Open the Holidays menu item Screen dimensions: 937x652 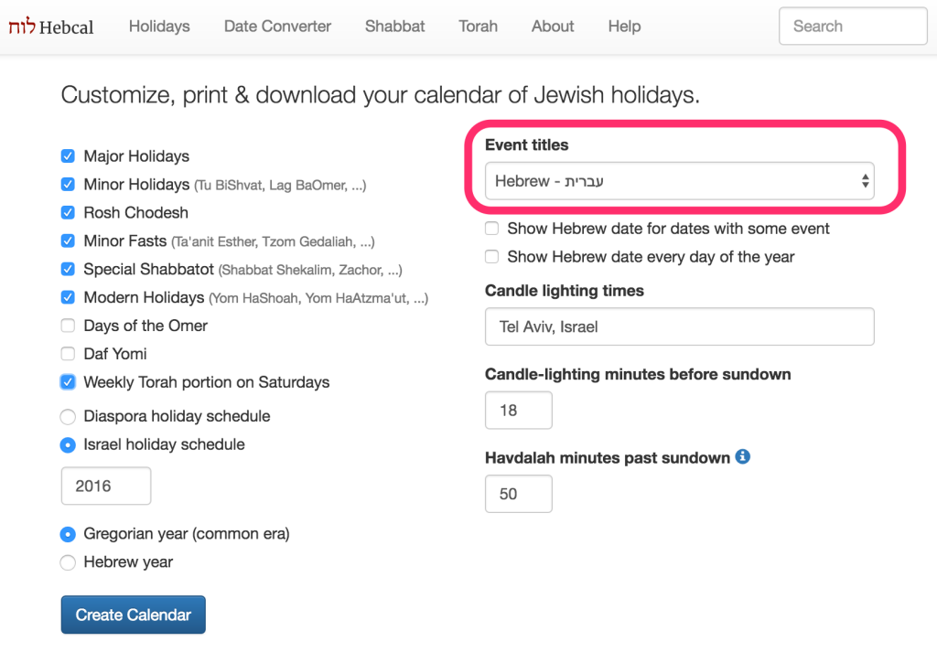pyautogui.click(x=159, y=27)
